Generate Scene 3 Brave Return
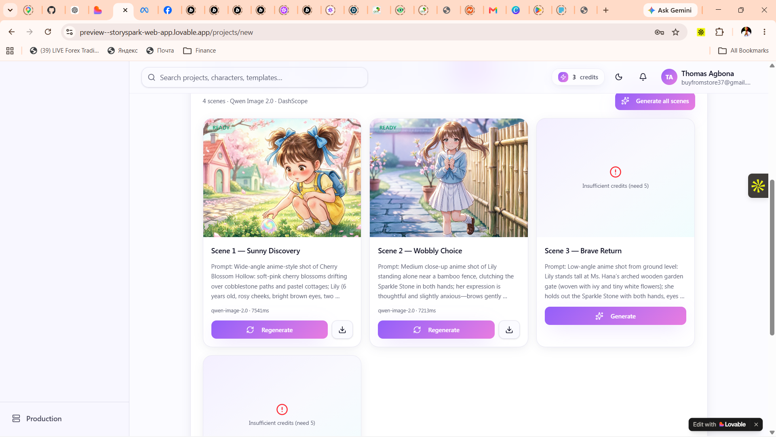Viewport: 776px width, 437px height. [x=616, y=316]
